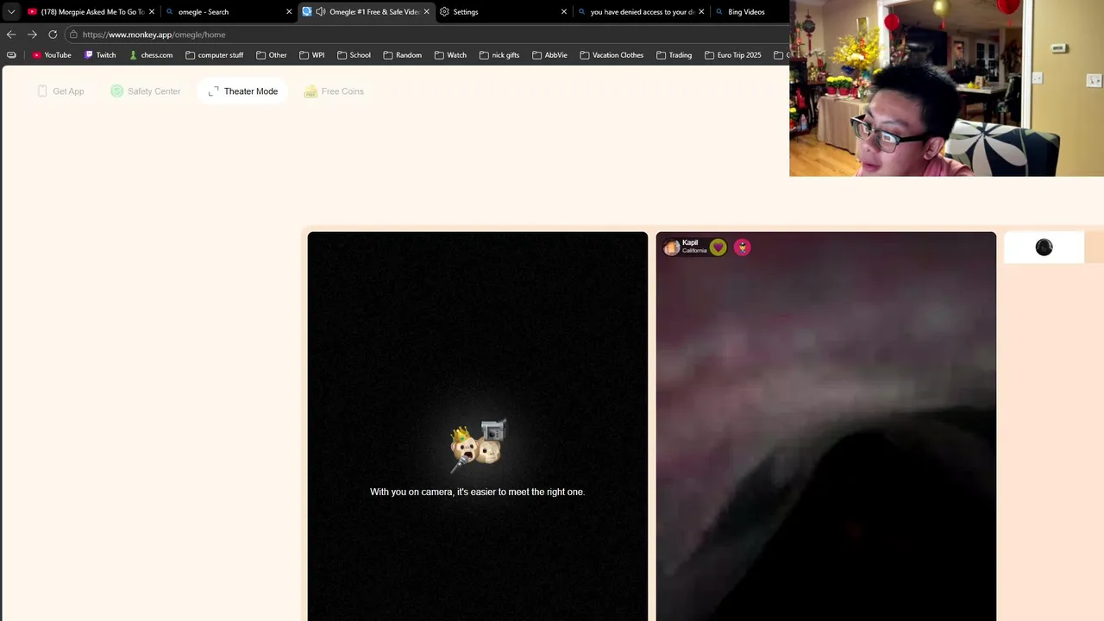Click the monkey camera emoji in the left video panel
Image resolution: width=1104 pixels, height=621 pixels.
[x=478, y=446]
